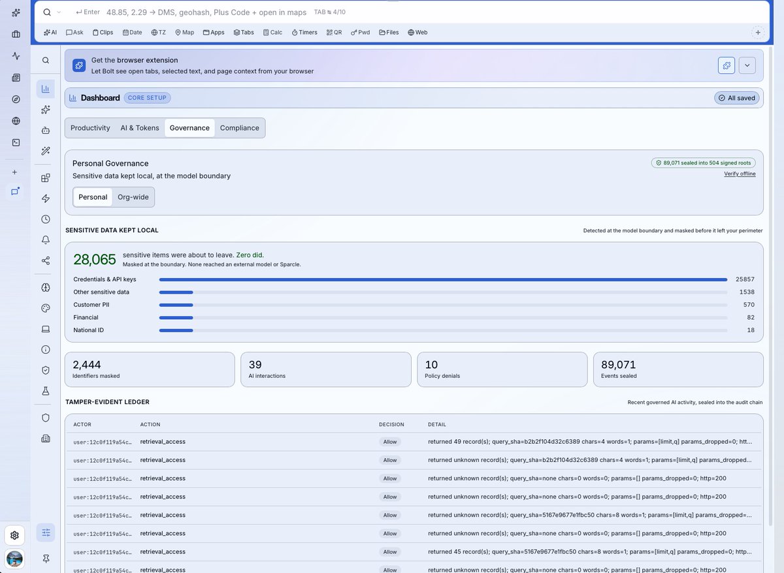Viewport: 784px width, 573px height.
Task: Click the Customer PII progress bar
Action: point(443,305)
